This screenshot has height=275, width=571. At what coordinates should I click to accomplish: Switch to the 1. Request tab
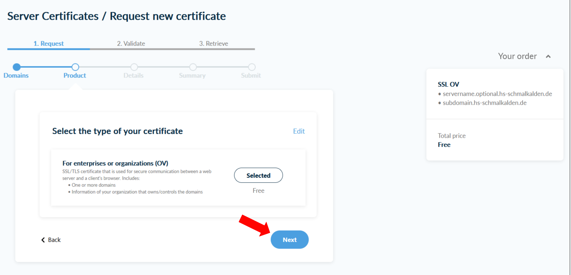coord(48,44)
